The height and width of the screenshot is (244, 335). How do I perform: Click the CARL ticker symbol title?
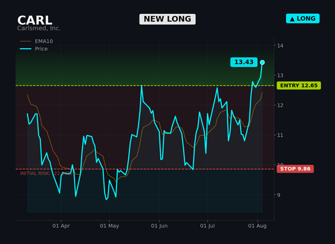tap(35, 20)
